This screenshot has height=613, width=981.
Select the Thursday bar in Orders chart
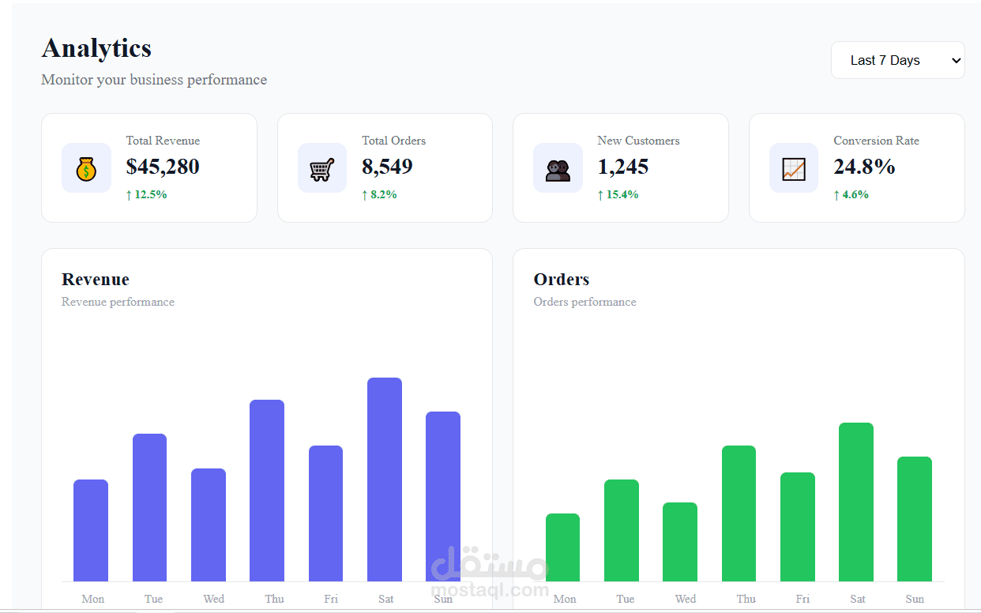[x=739, y=513]
